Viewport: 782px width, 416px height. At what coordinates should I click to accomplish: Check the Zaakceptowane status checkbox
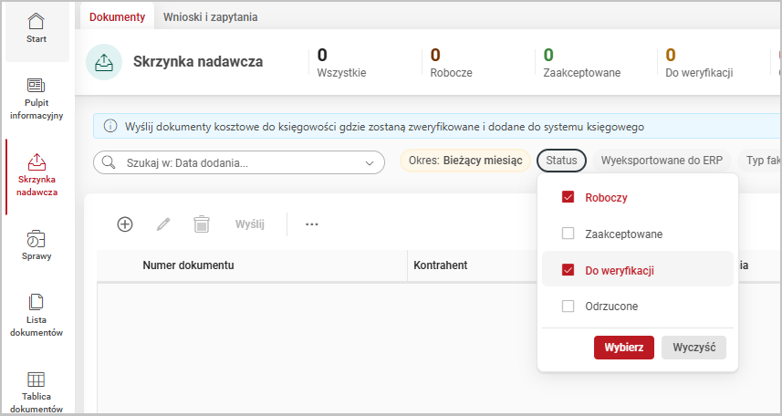[x=568, y=234]
